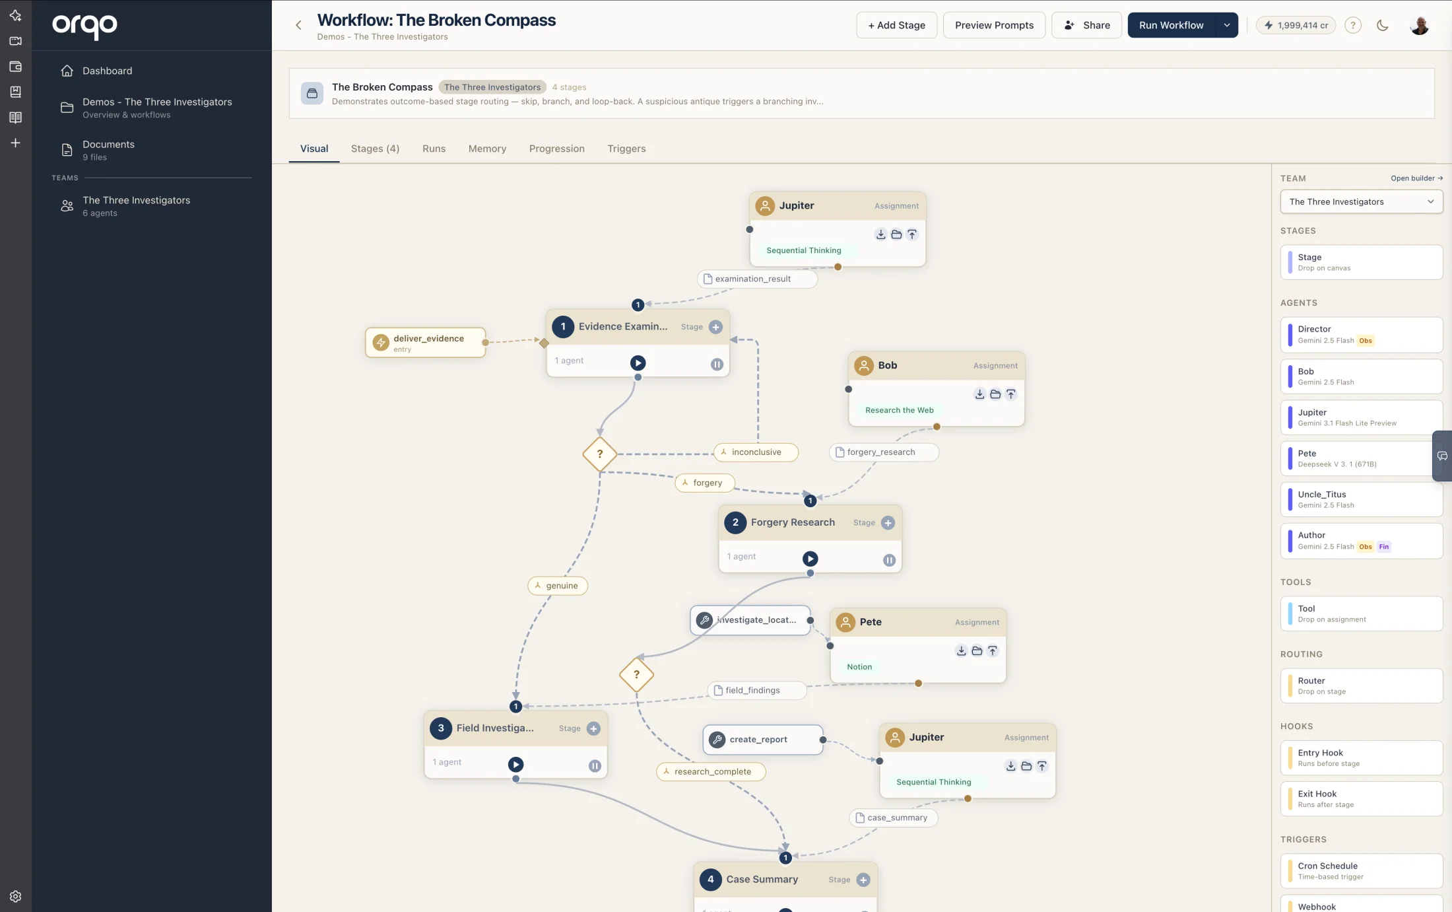Switch to the Stages (4) tab
The width and height of the screenshot is (1452, 912).
click(375, 149)
